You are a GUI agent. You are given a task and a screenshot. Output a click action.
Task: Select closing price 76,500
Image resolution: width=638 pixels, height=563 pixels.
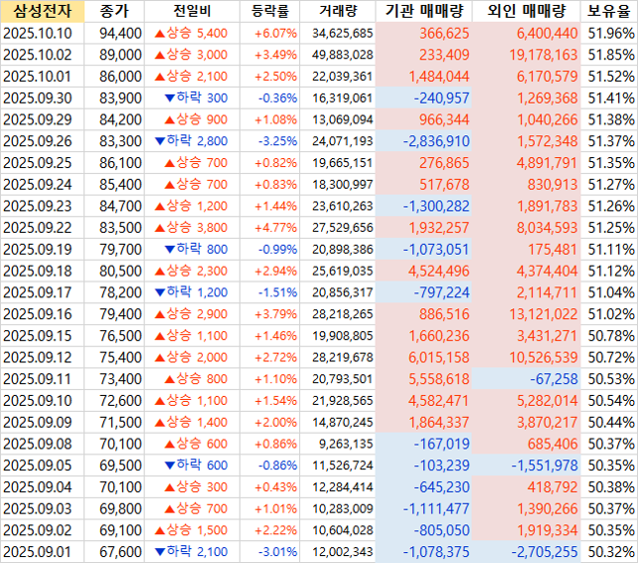tap(114, 335)
